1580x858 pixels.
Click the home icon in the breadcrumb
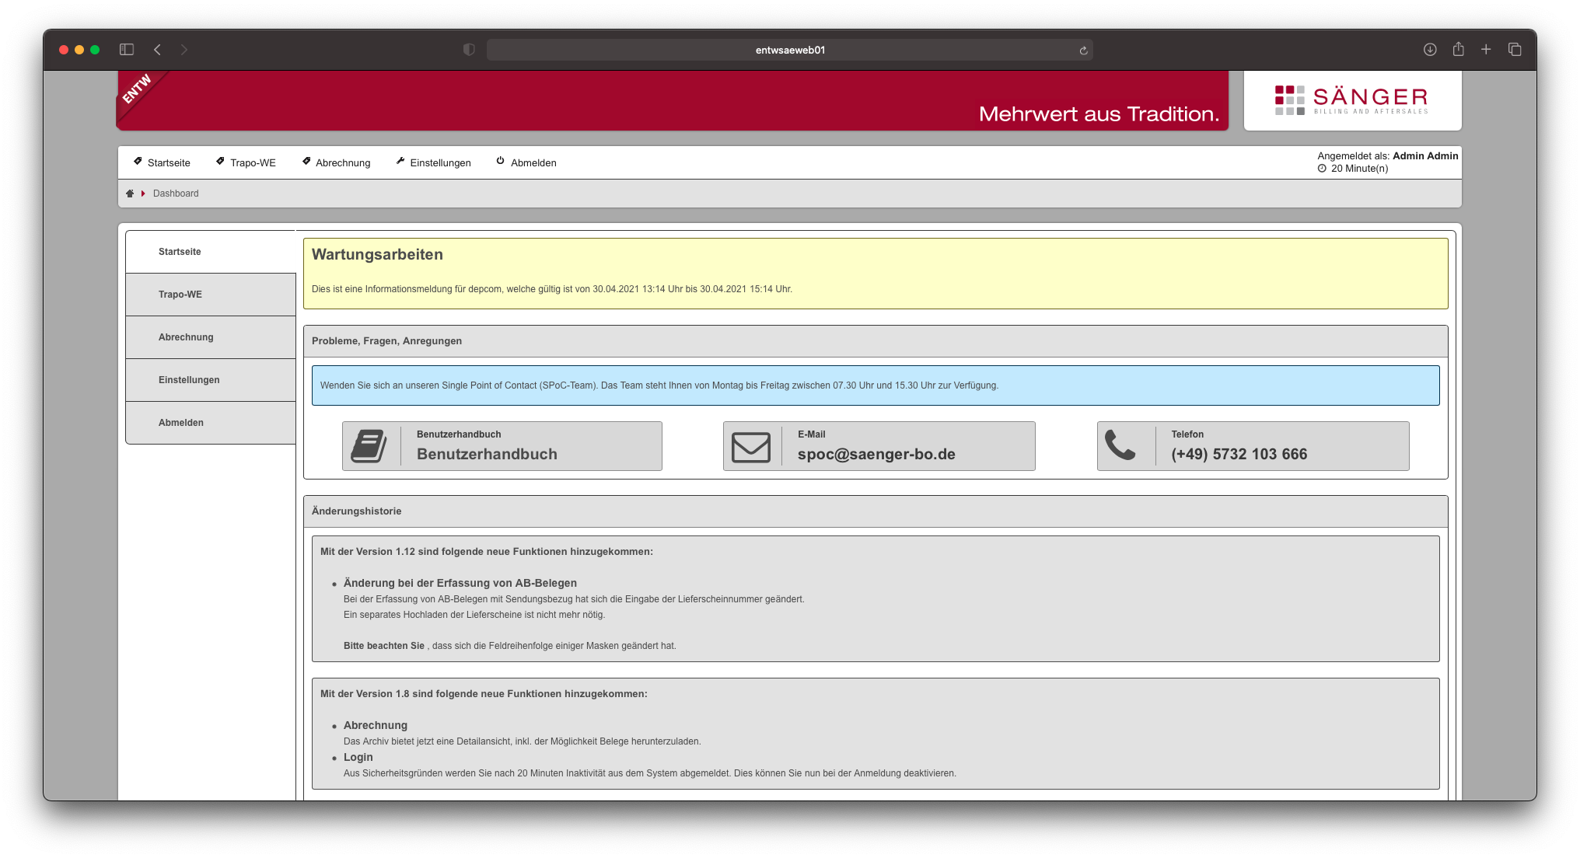click(x=130, y=194)
